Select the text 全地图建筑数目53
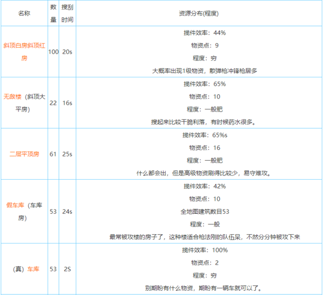Image resolution: width=325 pixels, height=295 pixels. [x=205, y=212]
